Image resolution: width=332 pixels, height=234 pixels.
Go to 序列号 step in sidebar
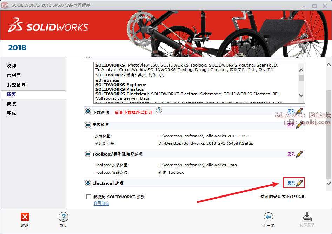tap(14, 75)
